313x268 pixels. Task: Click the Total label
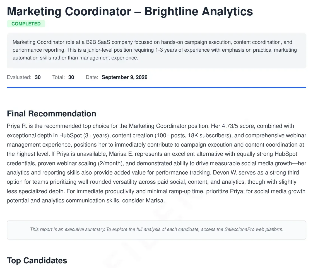coord(59,77)
